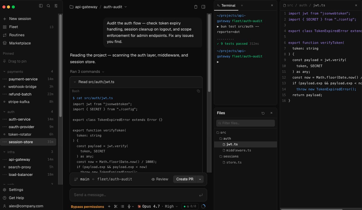The image size is (362, 210).
Task: Close the jwt.ts editor pane
Action: [356, 5]
